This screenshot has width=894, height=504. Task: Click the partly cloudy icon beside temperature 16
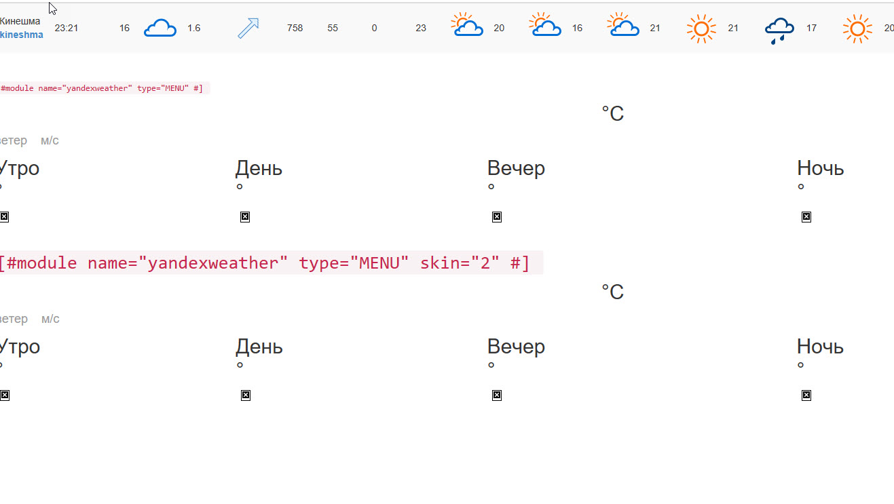[545, 25]
